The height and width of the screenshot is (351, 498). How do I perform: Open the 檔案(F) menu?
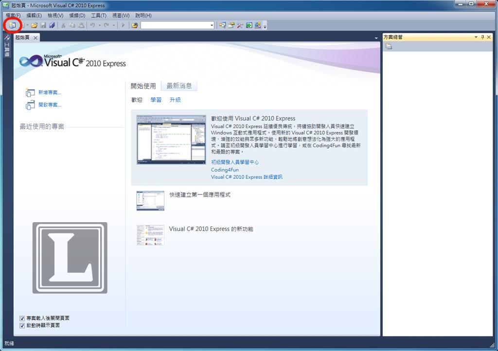point(13,15)
